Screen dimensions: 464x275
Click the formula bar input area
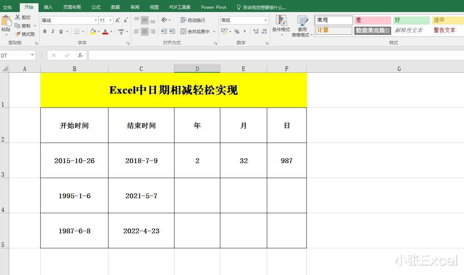tap(257, 55)
